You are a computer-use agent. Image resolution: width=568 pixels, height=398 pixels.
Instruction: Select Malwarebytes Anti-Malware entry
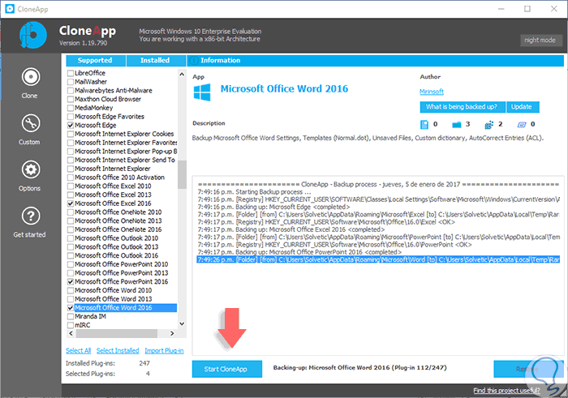coord(114,91)
